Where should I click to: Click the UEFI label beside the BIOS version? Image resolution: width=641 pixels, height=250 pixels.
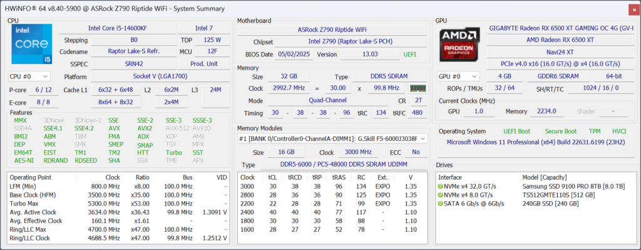[x=410, y=55]
